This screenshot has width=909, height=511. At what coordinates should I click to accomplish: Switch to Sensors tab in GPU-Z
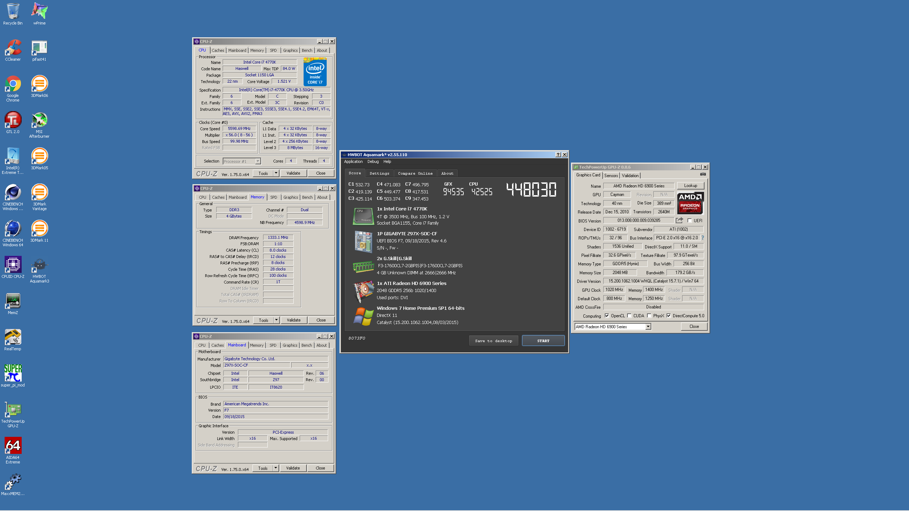611,176
